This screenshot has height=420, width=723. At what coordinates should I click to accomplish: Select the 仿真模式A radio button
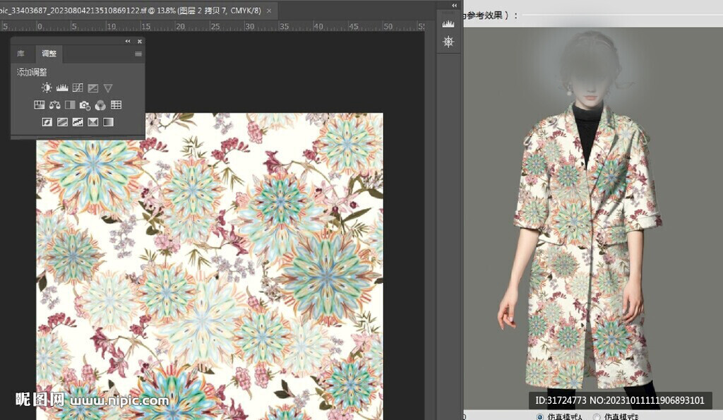[540, 416]
